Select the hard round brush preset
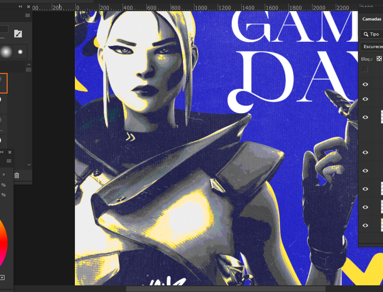This screenshot has width=383, height=292. tap(20, 52)
